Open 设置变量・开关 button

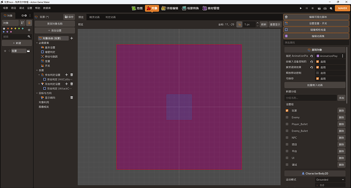click(x=316, y=23)
